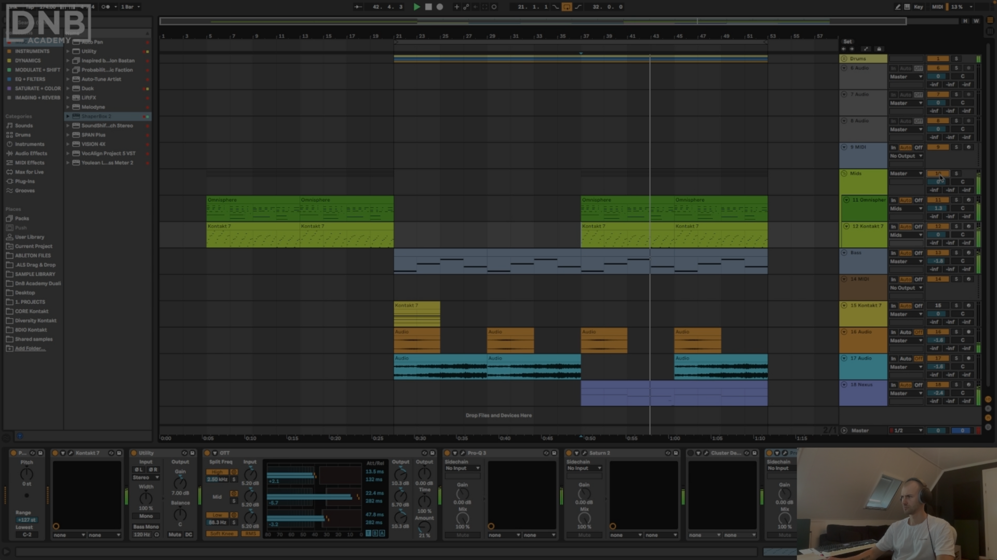Select SATURATE + COLOR collection

point(38,89)
